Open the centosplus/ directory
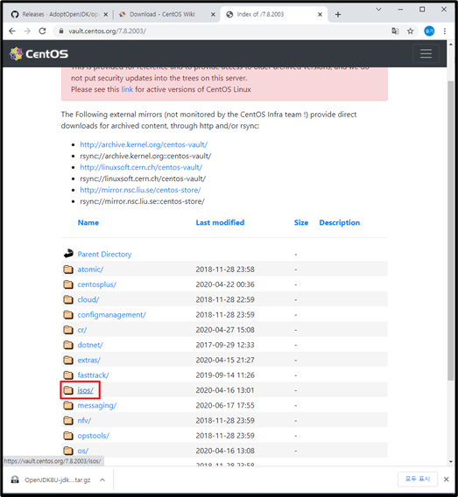This screenshot has width=458, height=497. [x=96, y=284]
